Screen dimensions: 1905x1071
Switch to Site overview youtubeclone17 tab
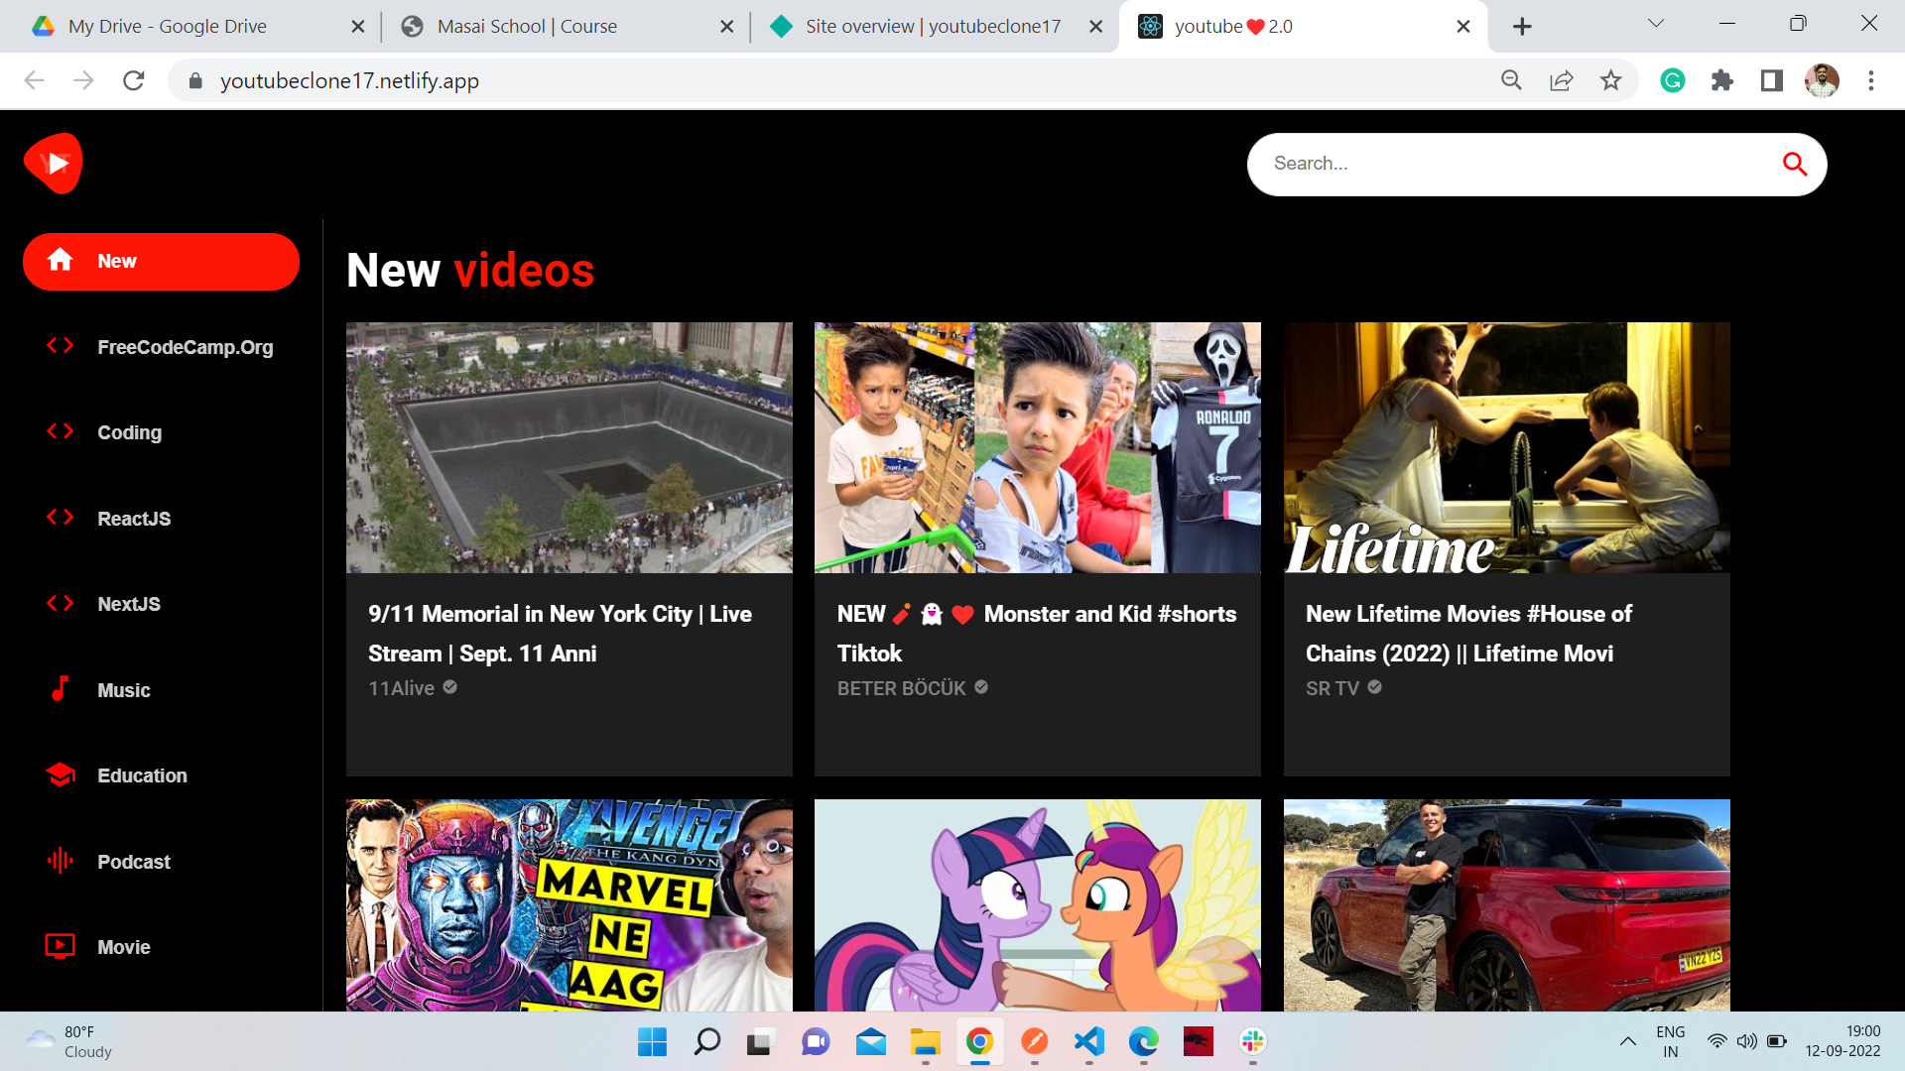[x=933, y=27]
